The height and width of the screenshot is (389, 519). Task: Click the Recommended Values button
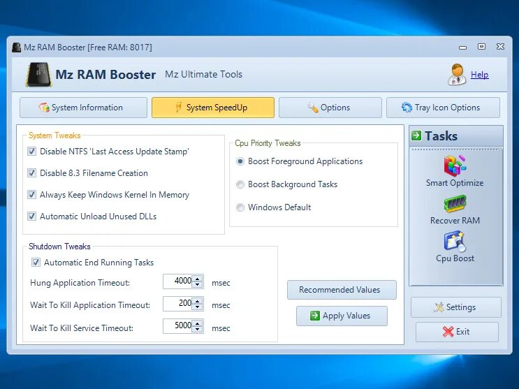342,290
